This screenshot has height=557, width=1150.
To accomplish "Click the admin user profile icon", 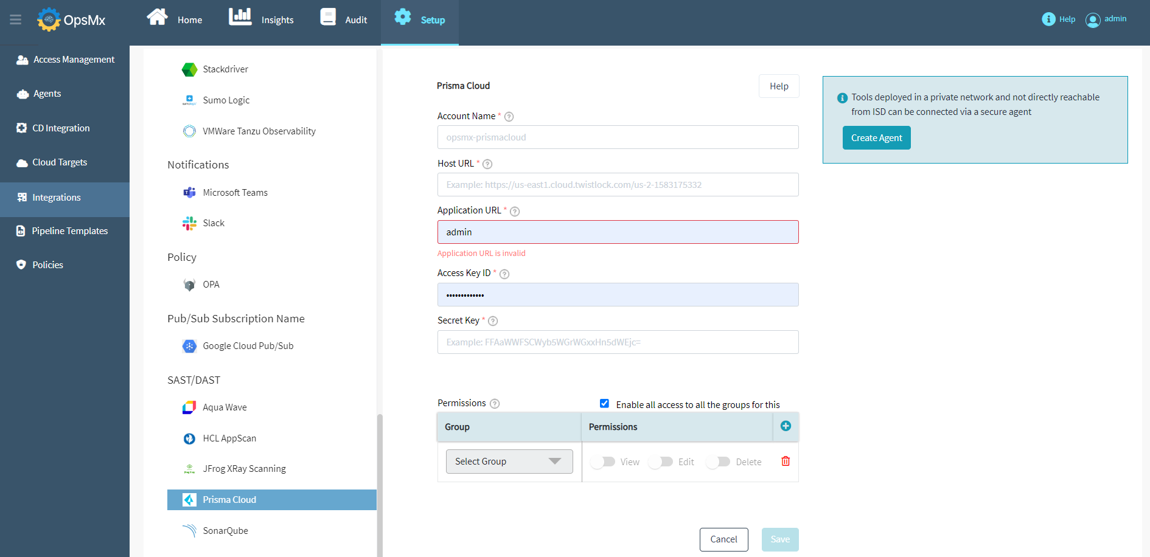I will (1093, 20).
